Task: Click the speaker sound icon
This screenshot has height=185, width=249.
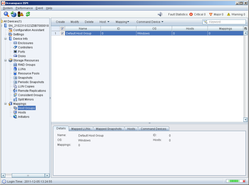Action: tap(160, 14)
